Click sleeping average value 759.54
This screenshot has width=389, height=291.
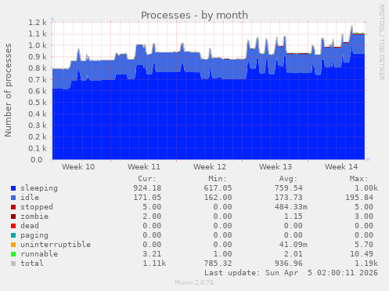point(288,188)
